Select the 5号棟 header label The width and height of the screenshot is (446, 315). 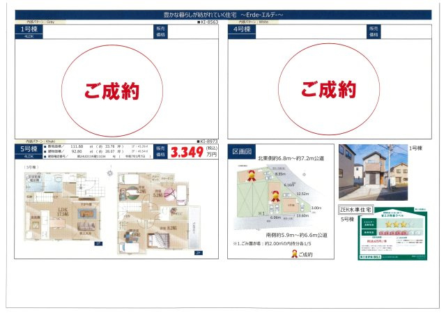(x=29, y=149)
